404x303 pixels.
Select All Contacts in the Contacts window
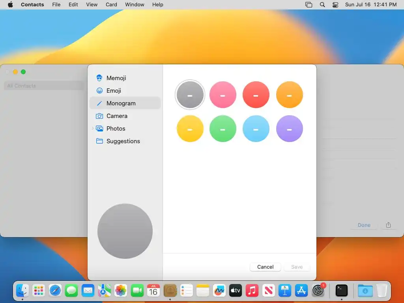click(x=44, y=86)
